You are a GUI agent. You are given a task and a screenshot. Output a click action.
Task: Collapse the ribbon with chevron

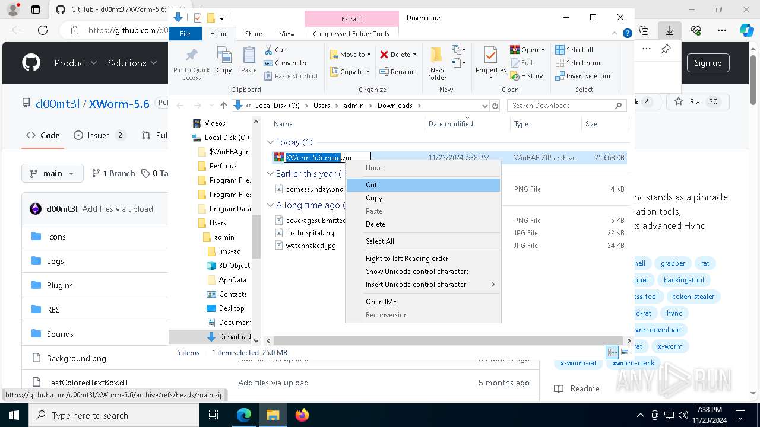click(x=616, y=34)
